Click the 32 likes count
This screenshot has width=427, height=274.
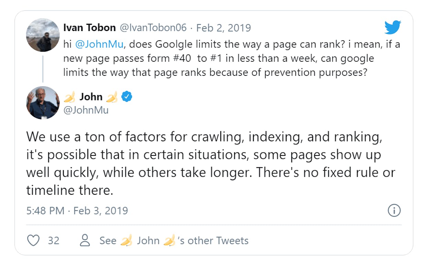[53, 240]
